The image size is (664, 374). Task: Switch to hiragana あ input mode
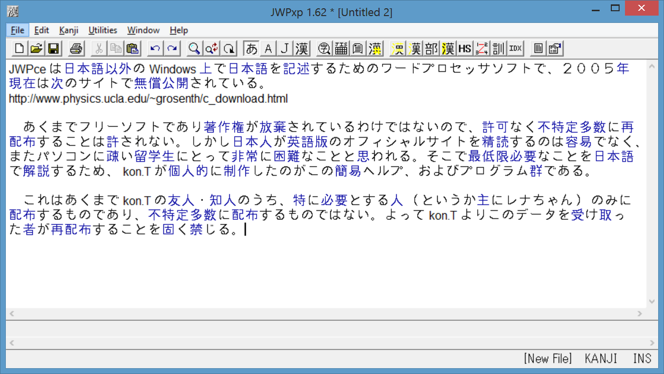251,48
